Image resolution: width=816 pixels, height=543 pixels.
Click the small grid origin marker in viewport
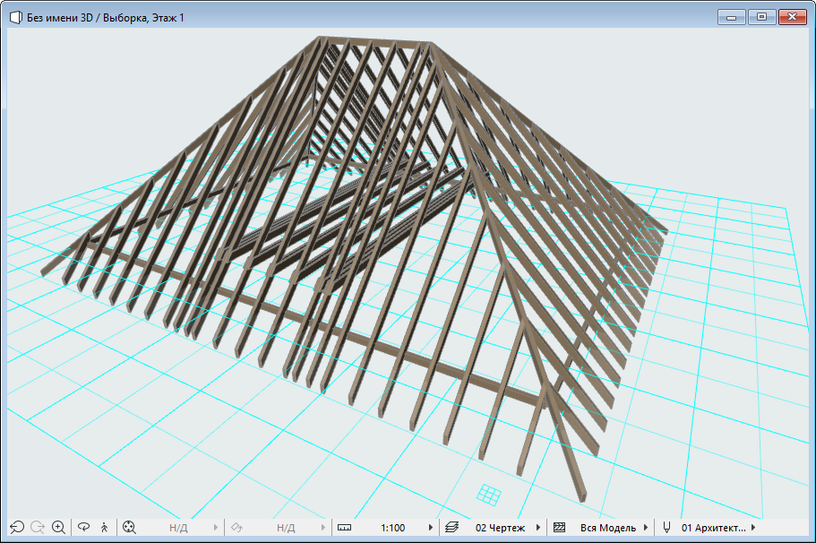488,494
